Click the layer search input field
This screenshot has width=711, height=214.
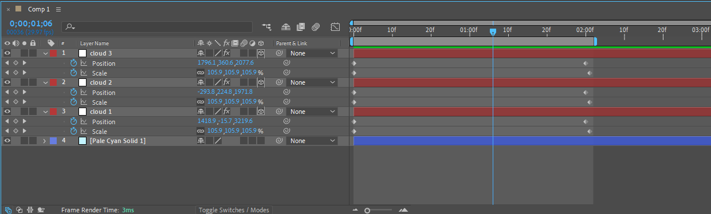(x=157, y=27)
